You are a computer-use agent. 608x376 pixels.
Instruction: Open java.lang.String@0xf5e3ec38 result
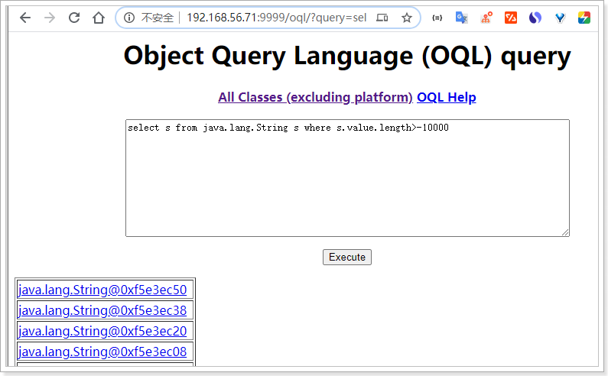(102, 310)
